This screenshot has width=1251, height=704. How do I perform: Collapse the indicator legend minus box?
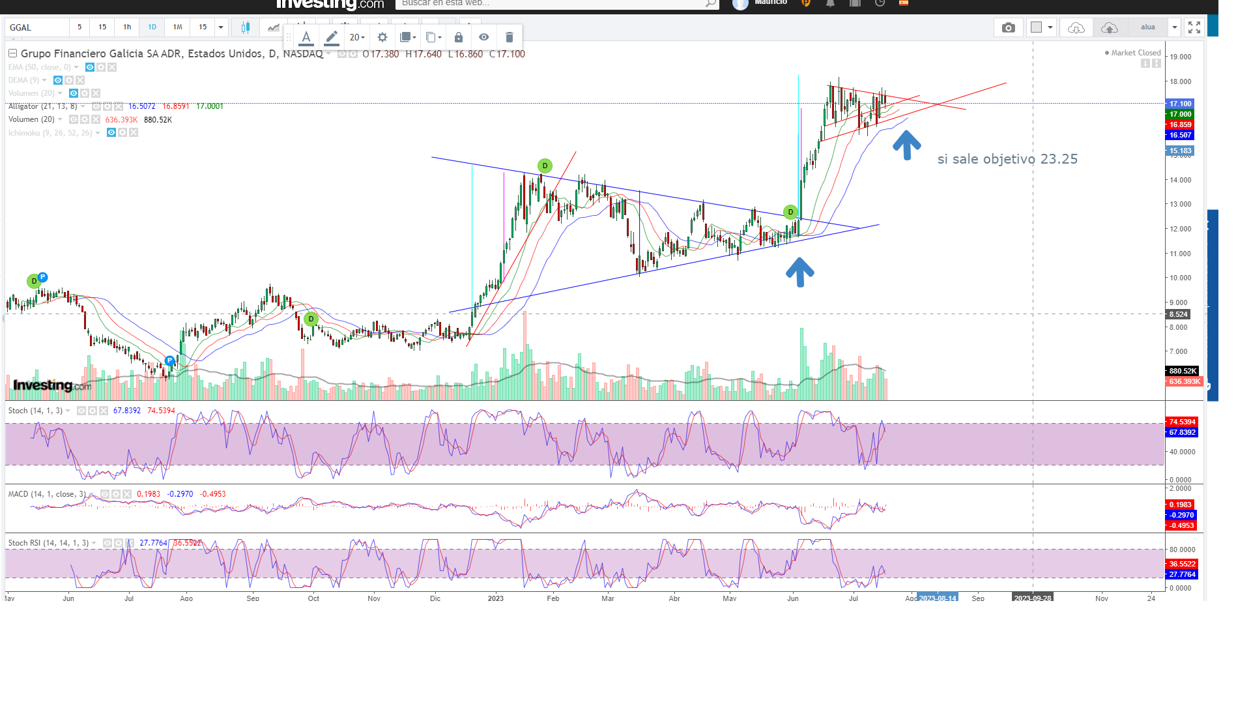coord(12,53)
